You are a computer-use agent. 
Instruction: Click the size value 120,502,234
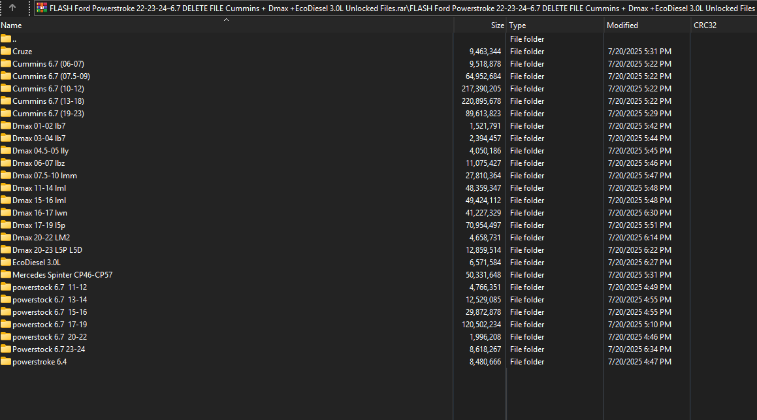point(481,325)
